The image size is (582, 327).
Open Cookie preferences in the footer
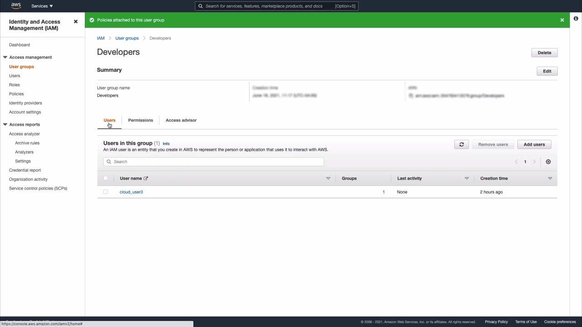pyautogui.click(x=560, y=322)
